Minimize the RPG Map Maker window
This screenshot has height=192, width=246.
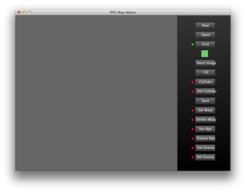point(24,12)
